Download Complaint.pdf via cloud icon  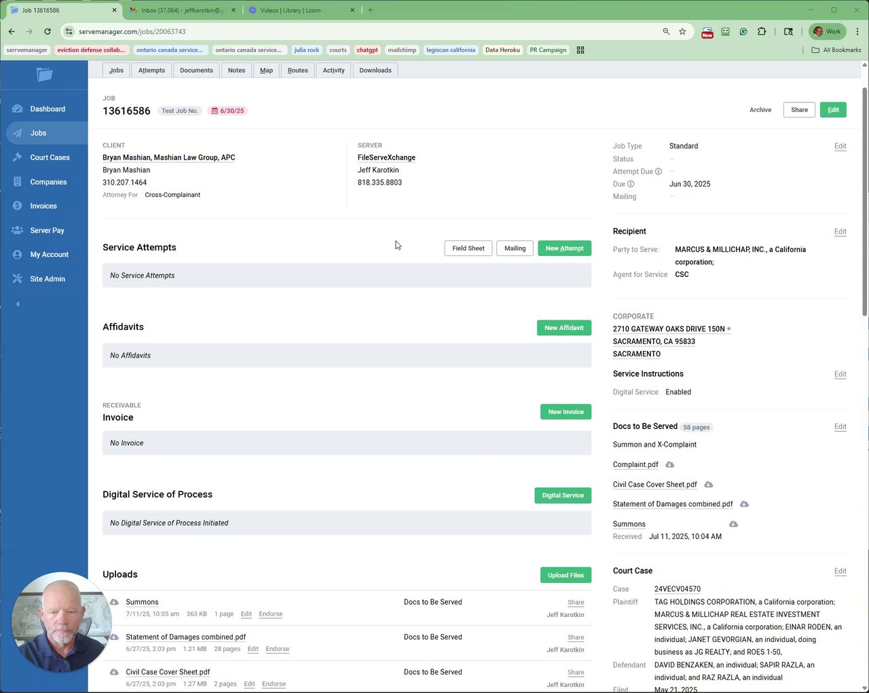pos(669,464)
